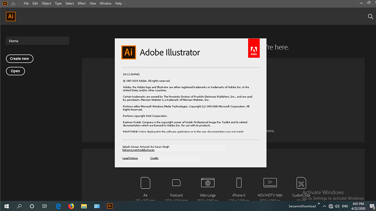The height and width of the screenshot is (211, 376).
Task: Select the iPhone X preset icon
Action: (239, 183)
